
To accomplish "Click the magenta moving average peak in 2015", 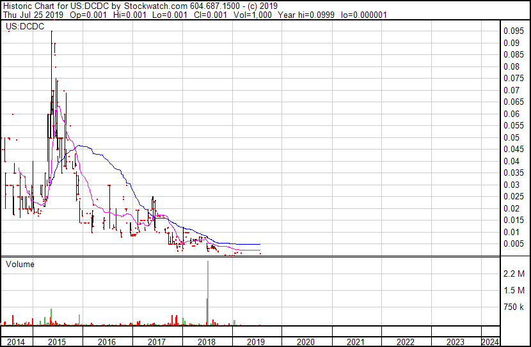I will (x=59, y=107).
